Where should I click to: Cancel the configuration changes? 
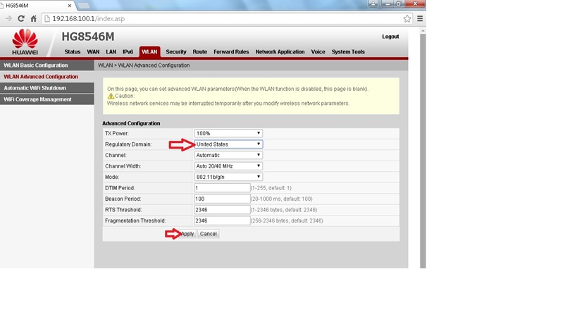pos(209,234)
